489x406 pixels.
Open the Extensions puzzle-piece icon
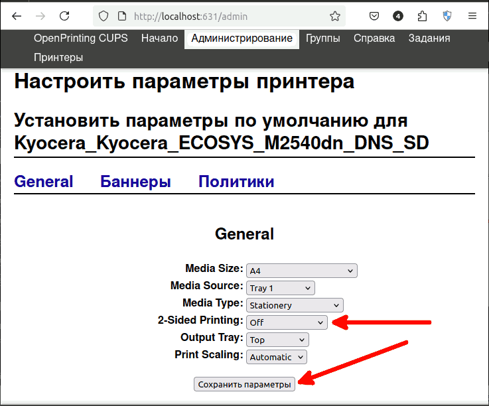[422, 16]
